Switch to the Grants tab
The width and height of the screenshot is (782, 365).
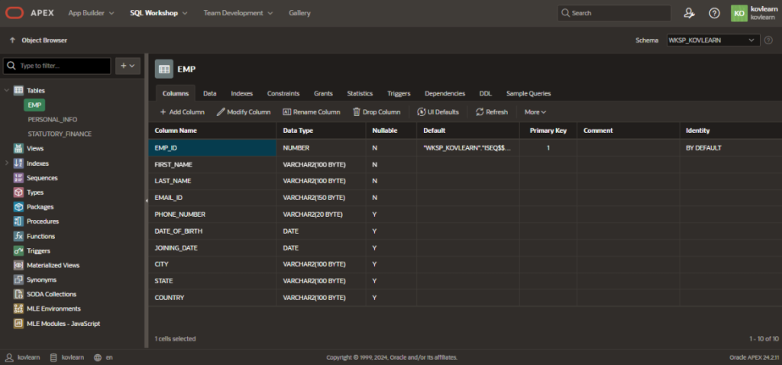coord(323,93)
